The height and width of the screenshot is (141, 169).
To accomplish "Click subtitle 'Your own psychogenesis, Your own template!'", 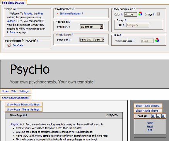I will (x=52, y=82).
